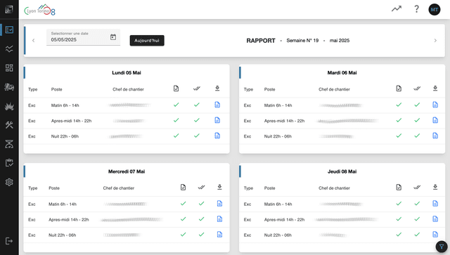Screen dimensions: 450x255
Task: Go to previous week with left chevron
Action: click(x=33, y=41)
